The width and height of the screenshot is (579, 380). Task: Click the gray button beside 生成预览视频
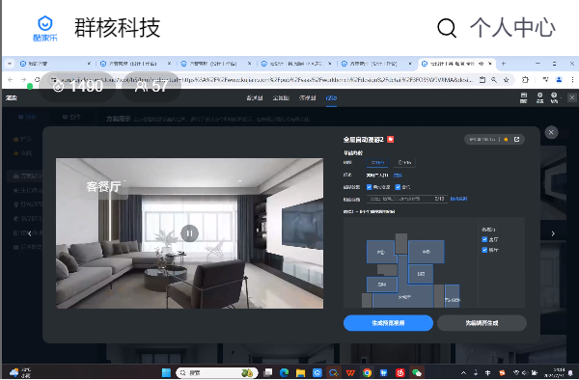[x=482, y=323]
